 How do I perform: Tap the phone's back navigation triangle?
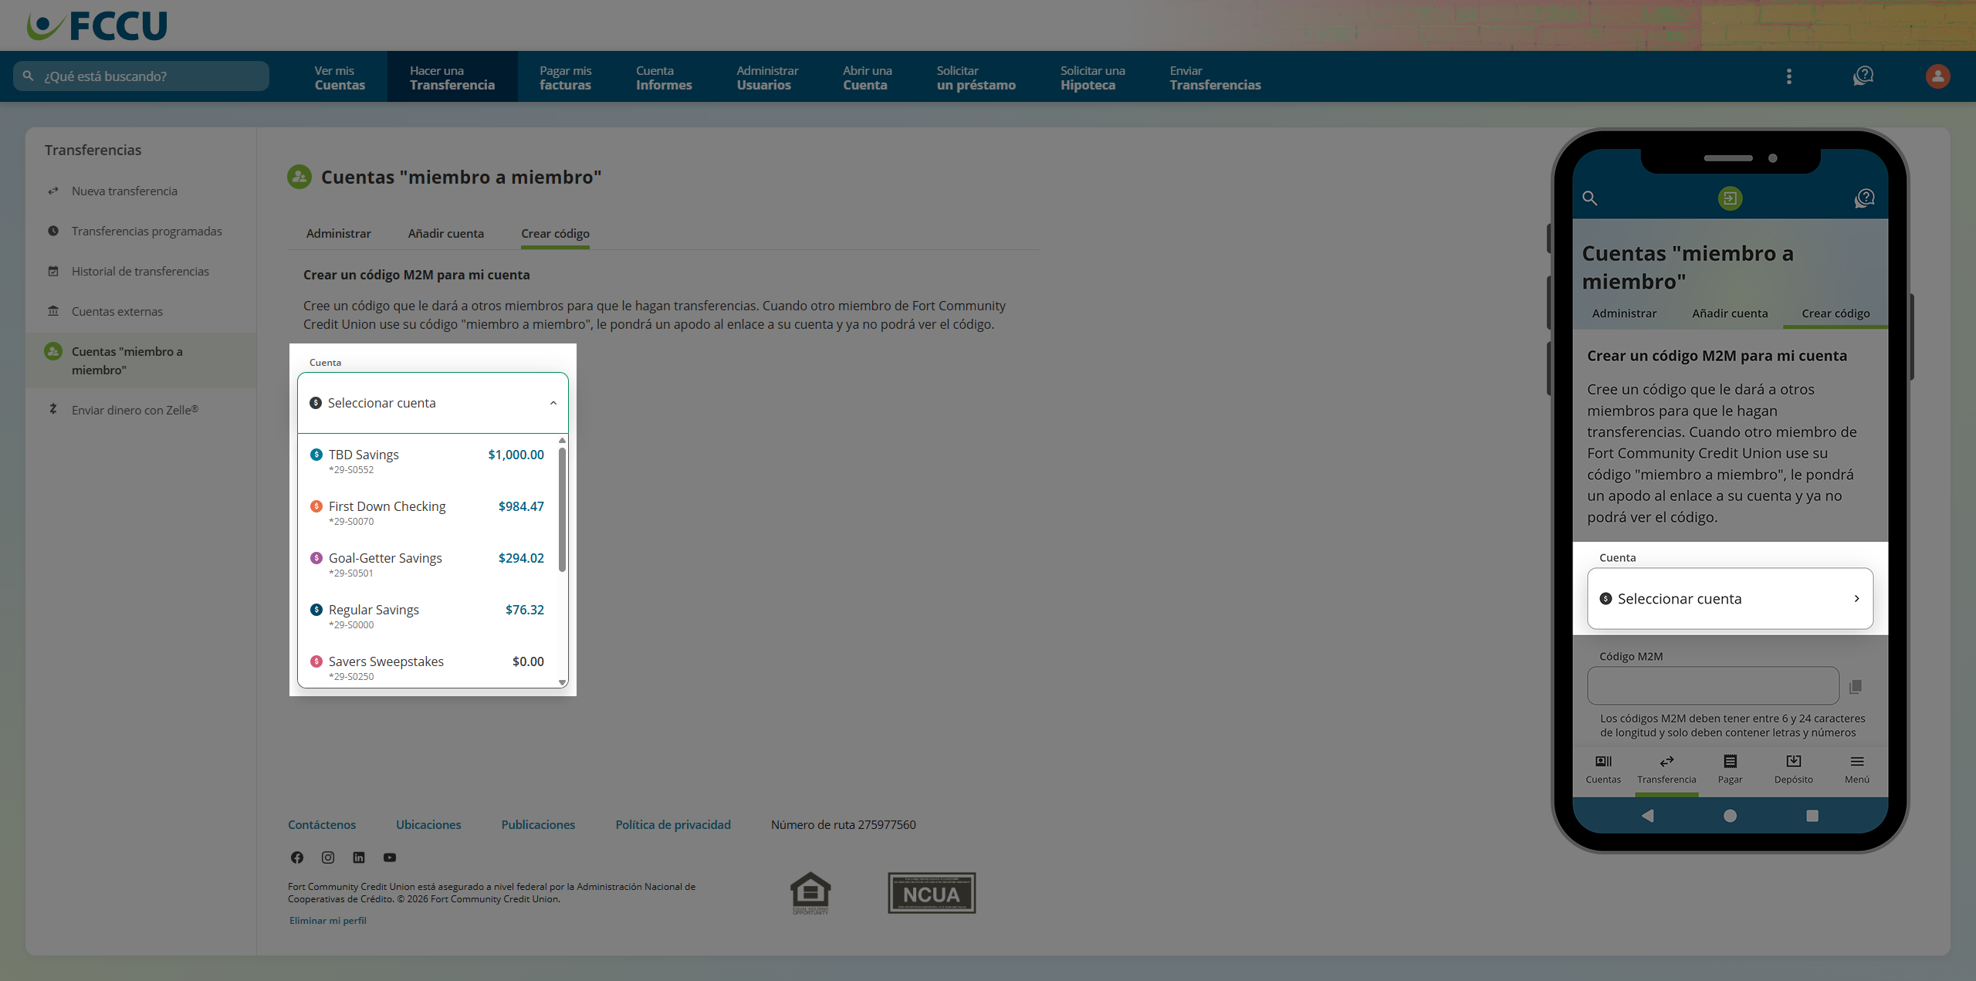pos(1647,815)
